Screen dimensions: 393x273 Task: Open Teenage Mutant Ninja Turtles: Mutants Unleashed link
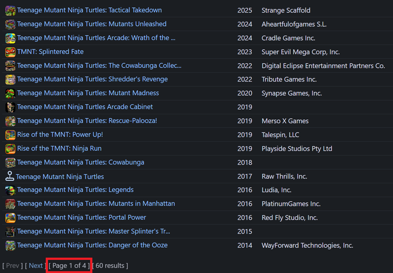click(x=92, y=24)
